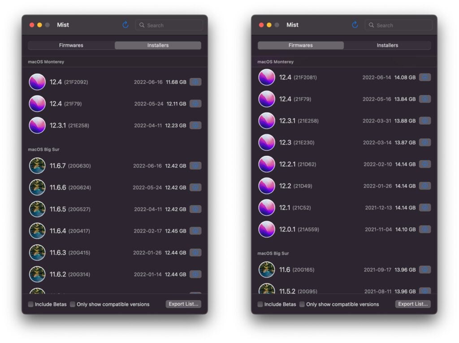
Task: Refresh the list in the Firmwares-selected Mist window
Action: coord(355,25)
